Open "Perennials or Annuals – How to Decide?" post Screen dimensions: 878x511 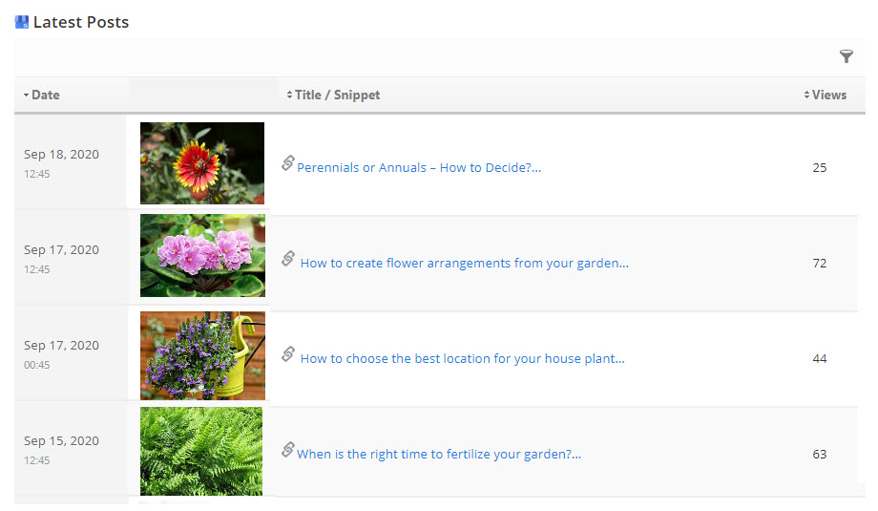419,168
